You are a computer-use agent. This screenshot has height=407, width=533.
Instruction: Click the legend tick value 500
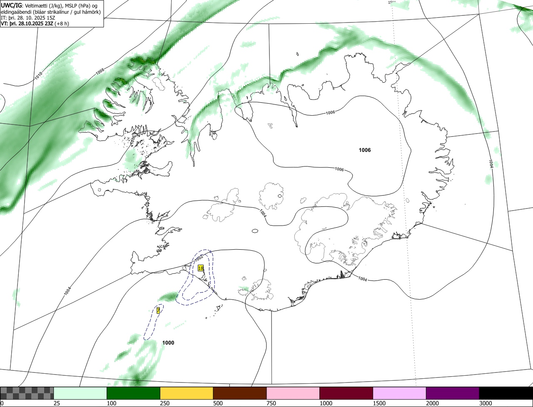point(218,403)
